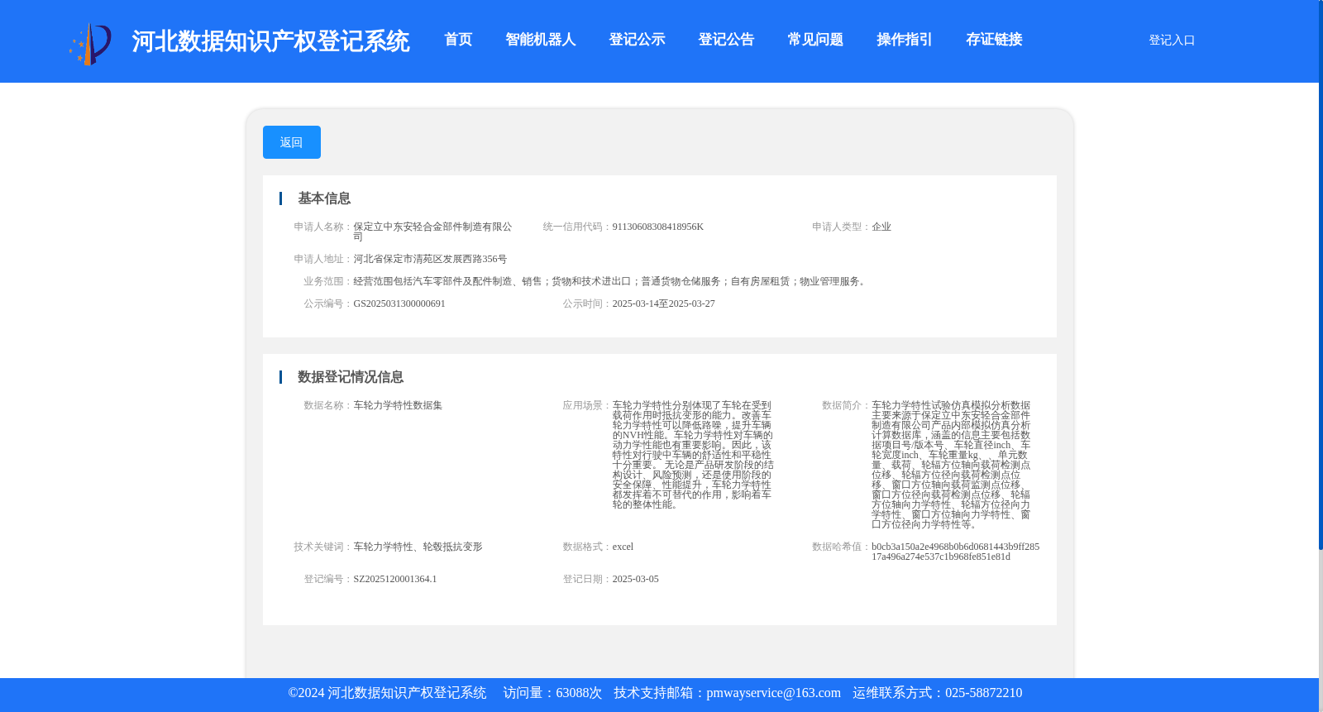Select the 应用场景 description paragraph

point(693,455)
